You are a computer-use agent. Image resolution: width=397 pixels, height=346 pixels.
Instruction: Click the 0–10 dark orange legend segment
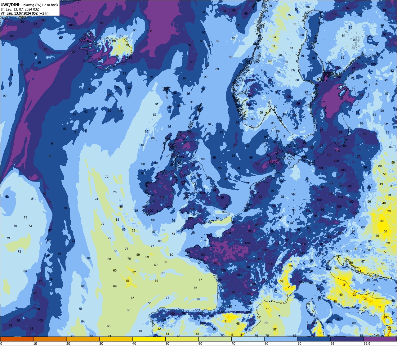pos(17,339)
